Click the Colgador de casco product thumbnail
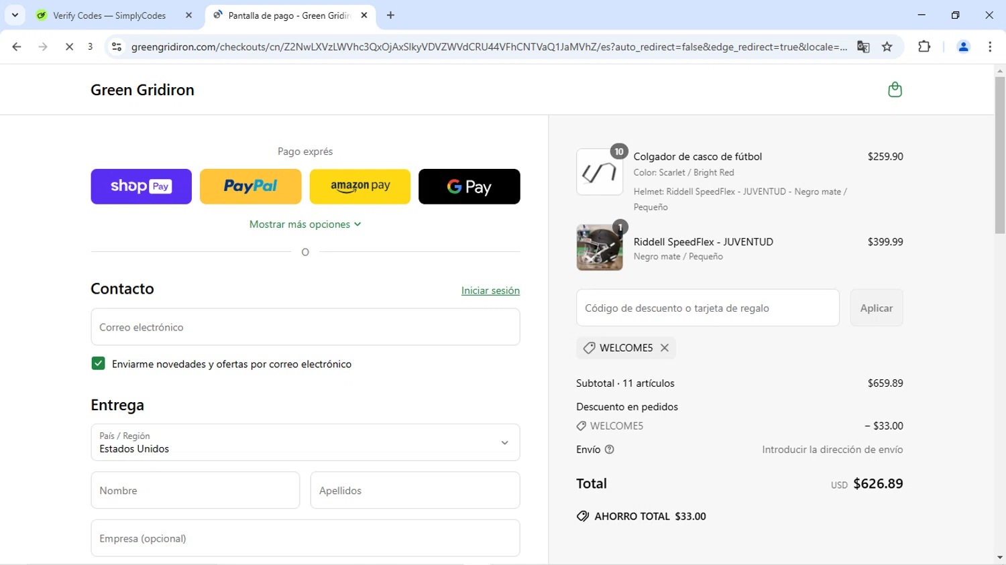Viewport: 1006px width, 565px height. pos(600,172)
